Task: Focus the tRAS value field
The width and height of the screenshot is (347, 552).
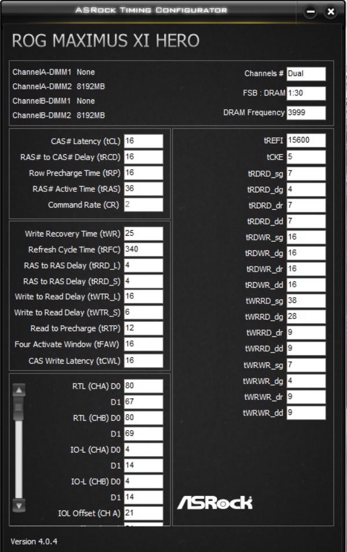Action: [x=143, y=188]
